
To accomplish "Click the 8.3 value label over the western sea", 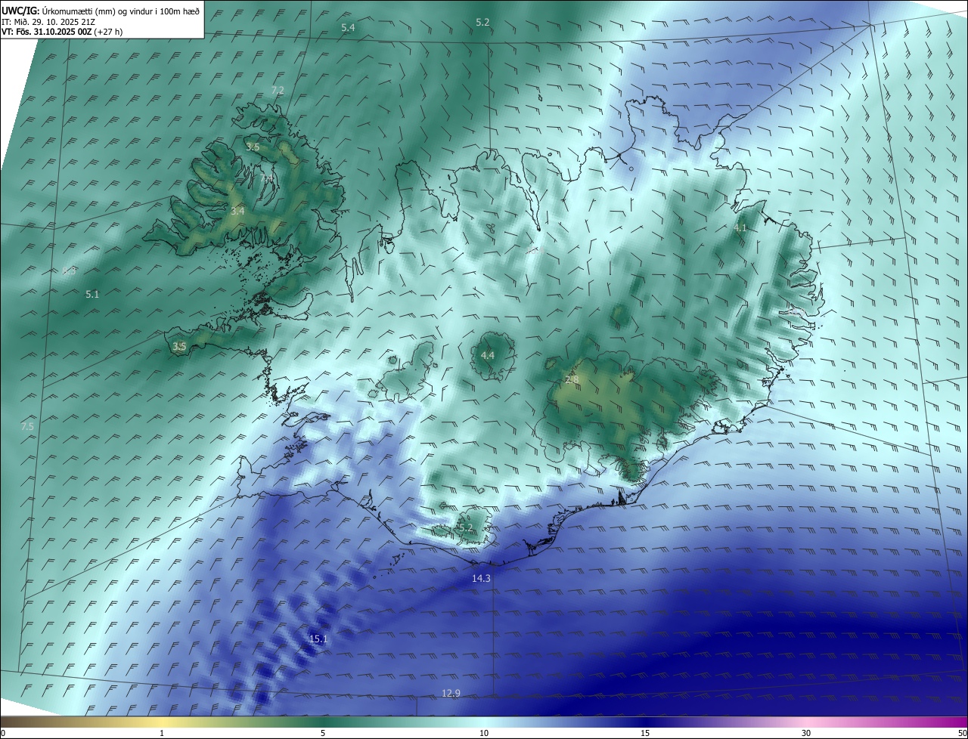I will 69,271.
